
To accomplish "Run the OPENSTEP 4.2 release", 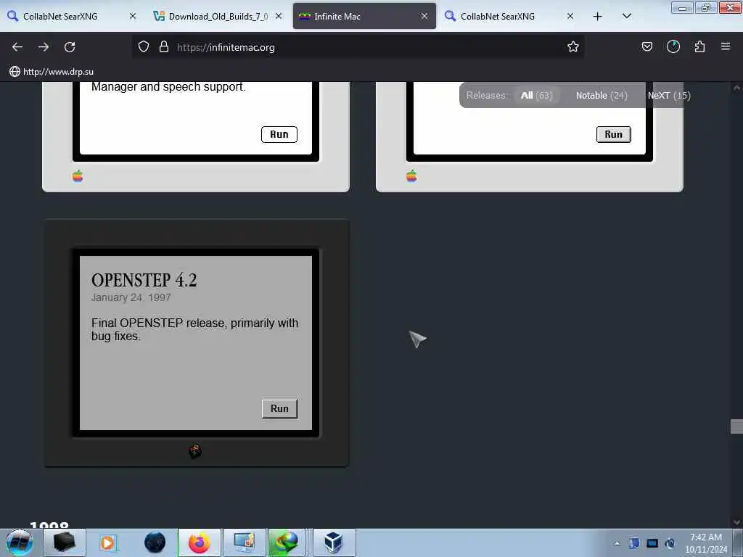I will (279, 408).
